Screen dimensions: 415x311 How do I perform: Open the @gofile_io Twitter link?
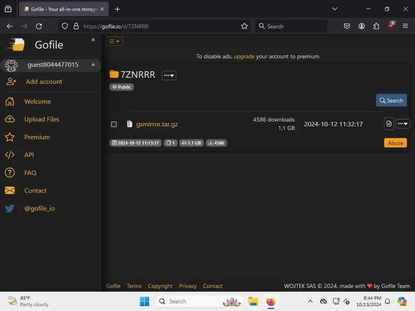pos(39,209)
